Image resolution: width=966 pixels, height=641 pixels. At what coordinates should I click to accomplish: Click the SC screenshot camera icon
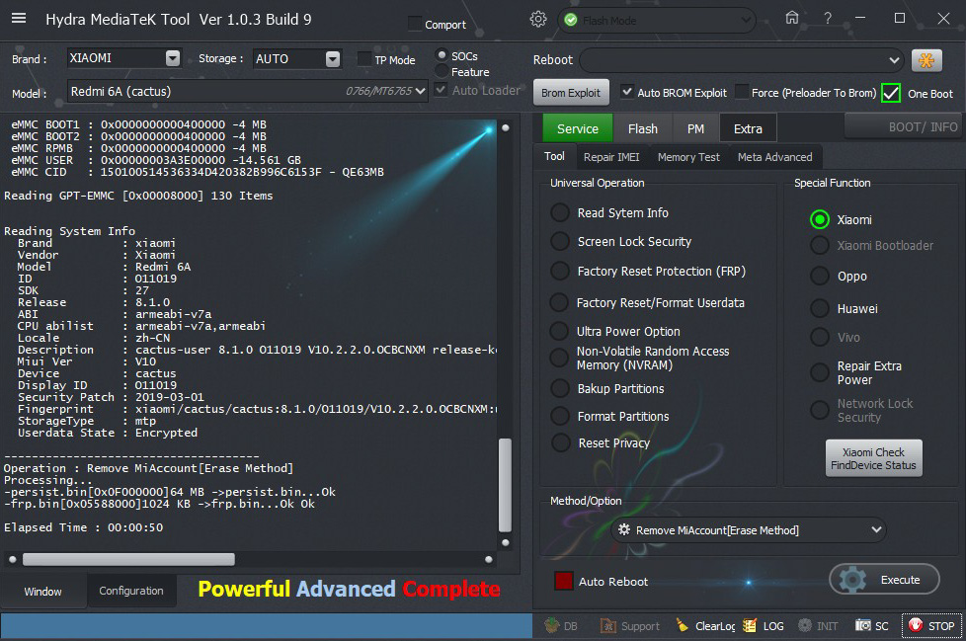pos(863,626)
